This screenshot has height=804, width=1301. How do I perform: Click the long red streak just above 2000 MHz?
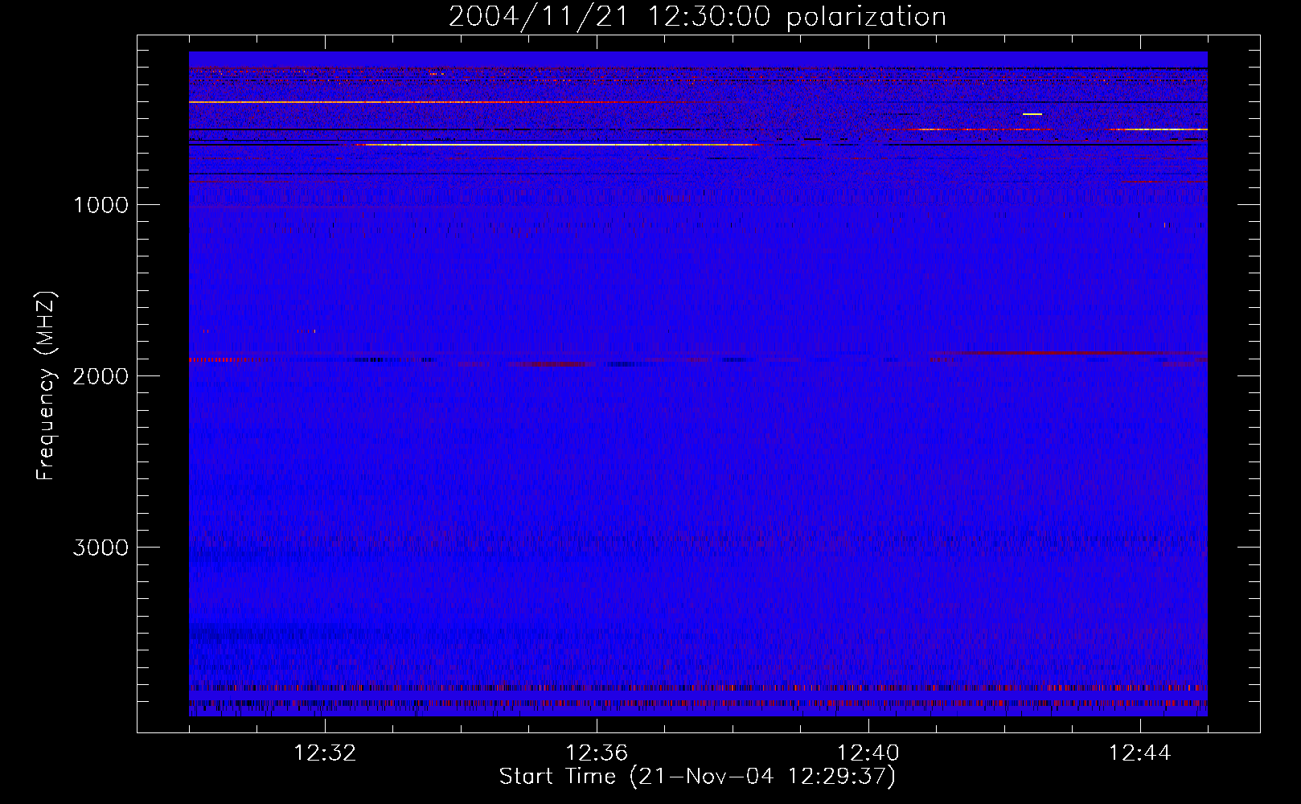click(1069, 353)
